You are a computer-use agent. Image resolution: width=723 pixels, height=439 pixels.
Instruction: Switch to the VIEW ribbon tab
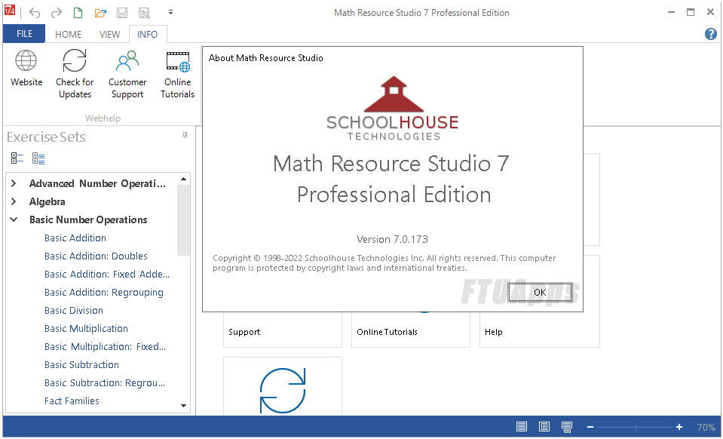[x=109, y=34]
